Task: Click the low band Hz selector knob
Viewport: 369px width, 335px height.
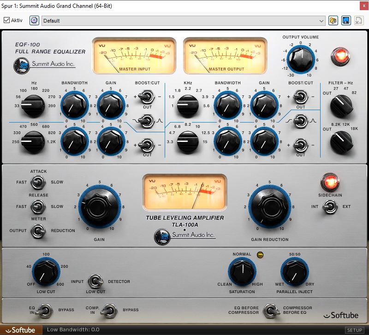Action: click(x=33, y=105)
